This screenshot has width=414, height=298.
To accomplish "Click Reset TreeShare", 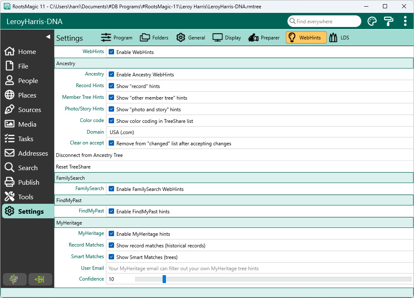I will tap(73, 167).
